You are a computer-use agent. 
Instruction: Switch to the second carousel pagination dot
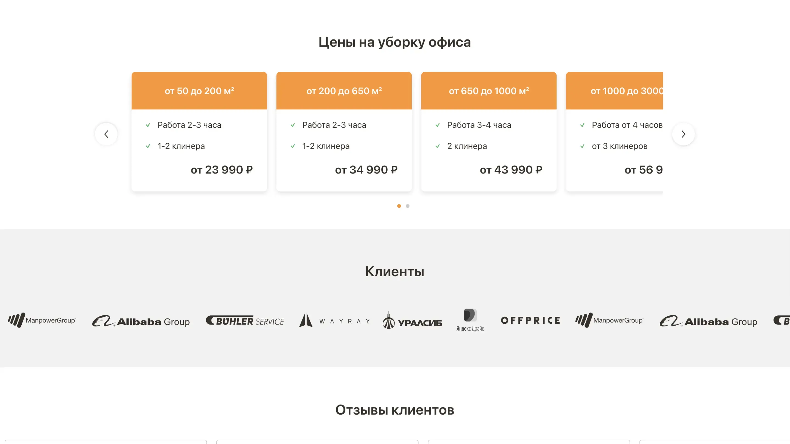pyautogui.click(x=408, y=206)
